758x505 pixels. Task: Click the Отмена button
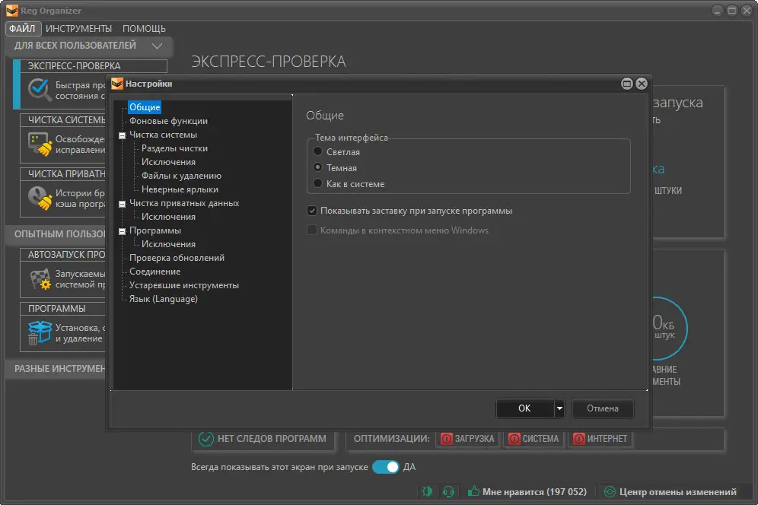(x=603, y=408)
